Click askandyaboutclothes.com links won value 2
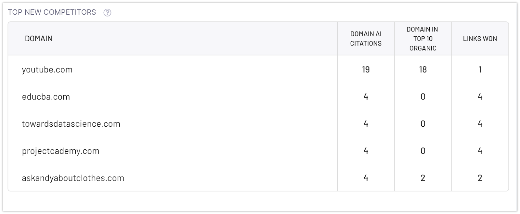 pyautogui.click(x=480, y=178)
